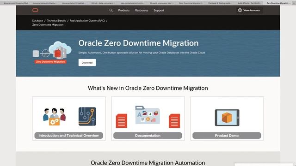This screenshot has width=296, height=166.
Task: Switch to the Audio Effects - TechSmith tab
Action: point(249,3)
